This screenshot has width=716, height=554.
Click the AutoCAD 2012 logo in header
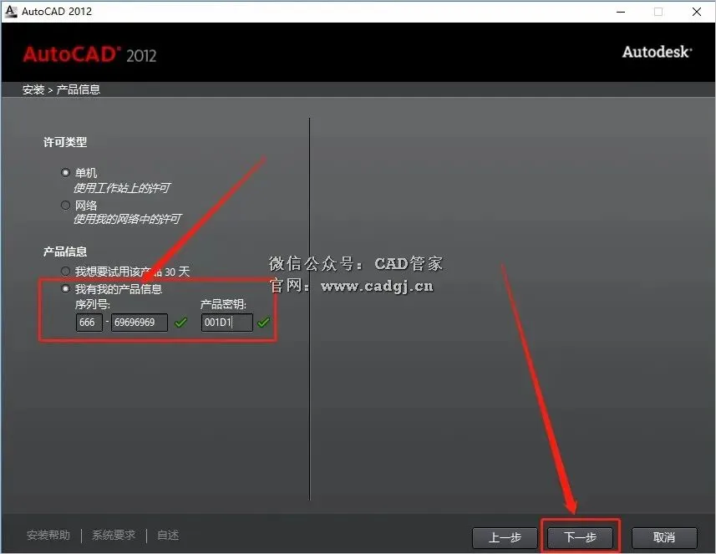89,54
